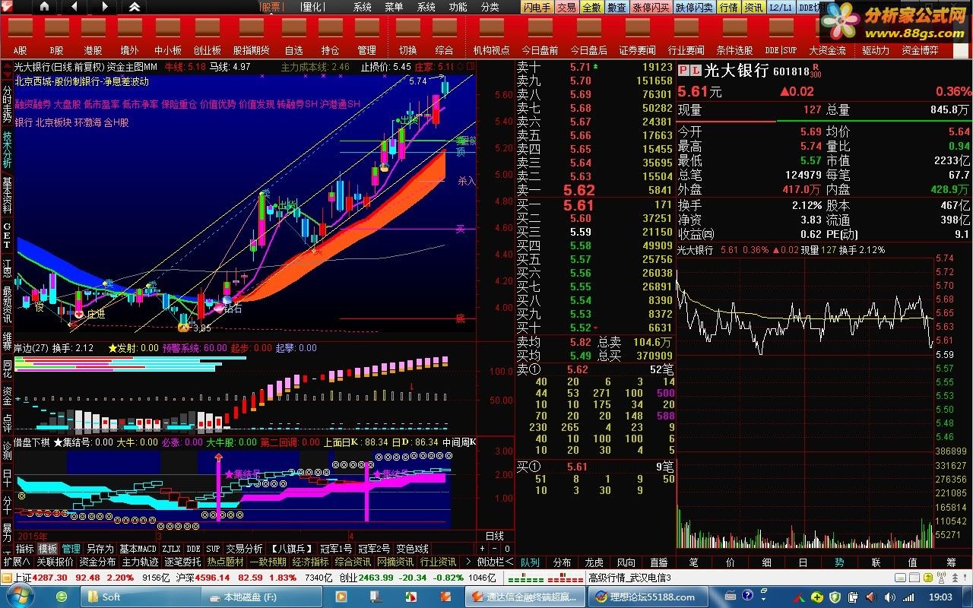Select the 势 intraday tab
Image resolution: width=973 pixels, height=608 pixels.
click(839, 562)
